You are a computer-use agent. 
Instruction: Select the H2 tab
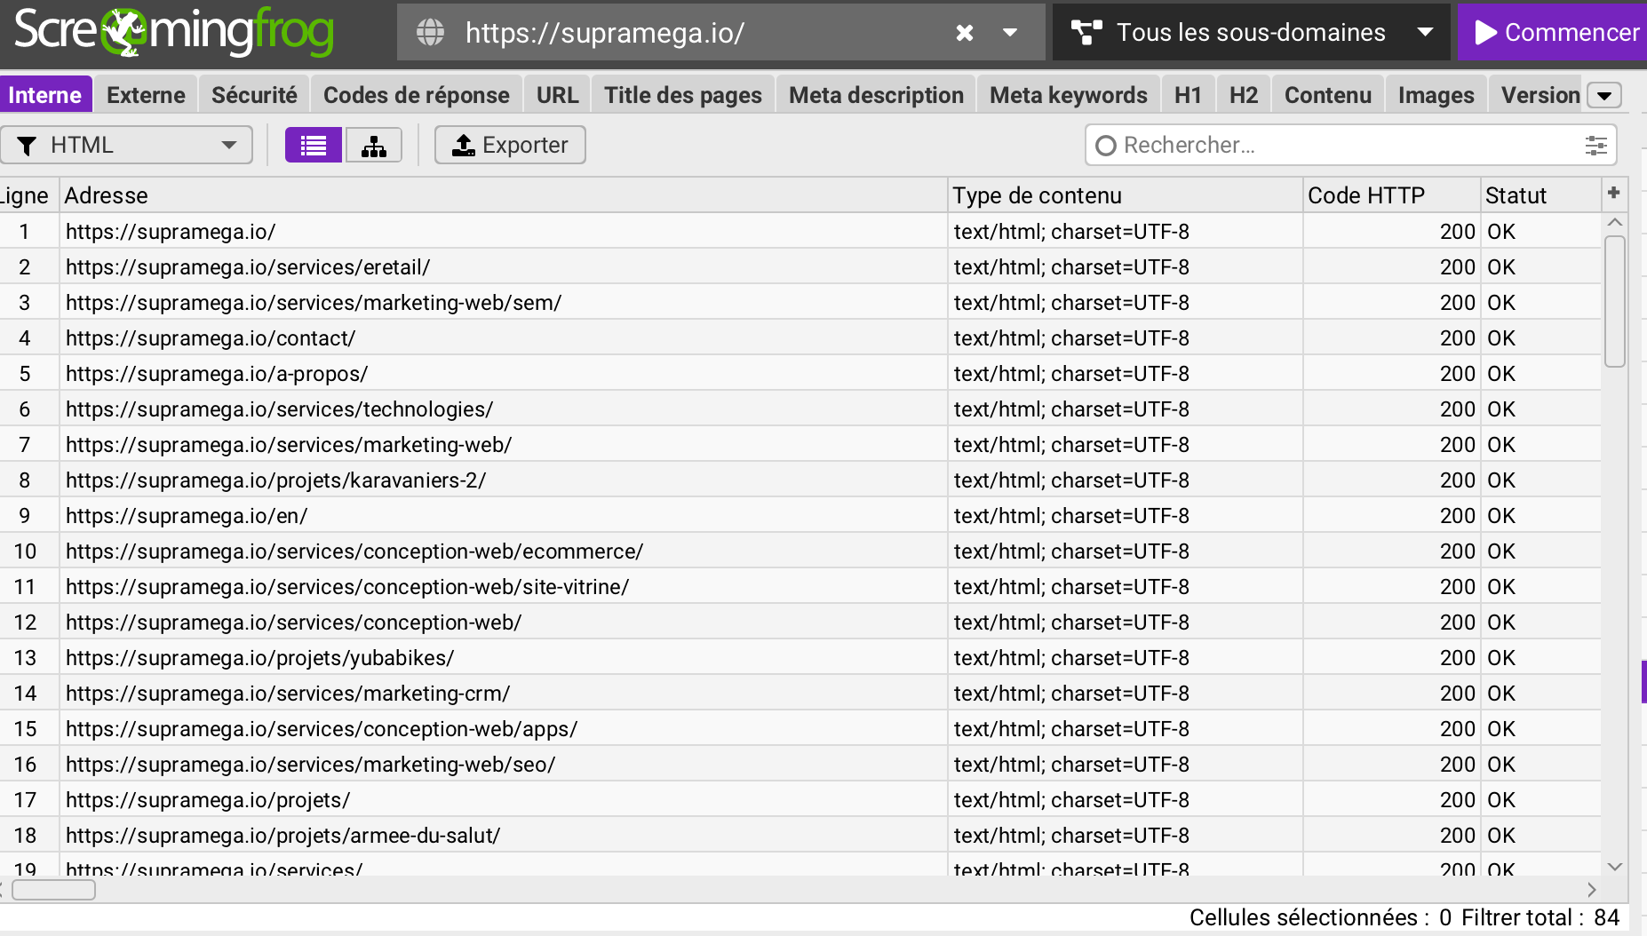point(1244,95)
